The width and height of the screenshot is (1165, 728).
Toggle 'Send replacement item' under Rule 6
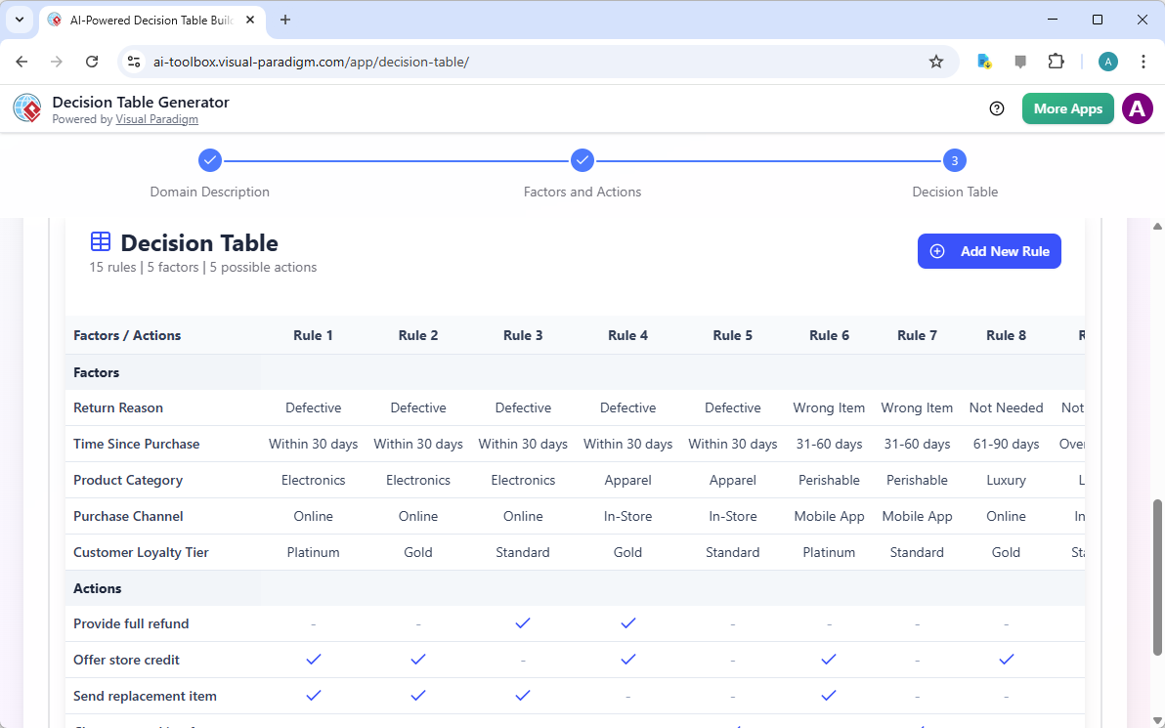tap(829, 695)
